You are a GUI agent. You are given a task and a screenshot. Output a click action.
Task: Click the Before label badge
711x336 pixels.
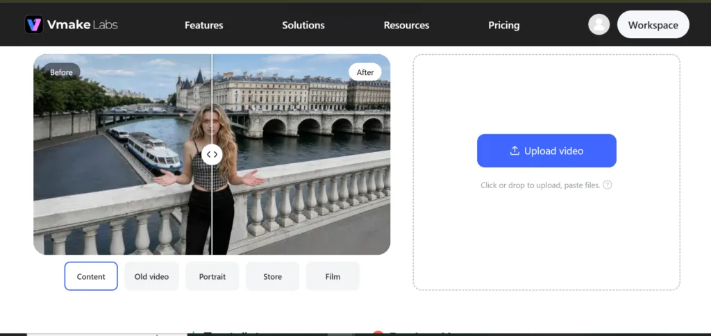[61, 72]
